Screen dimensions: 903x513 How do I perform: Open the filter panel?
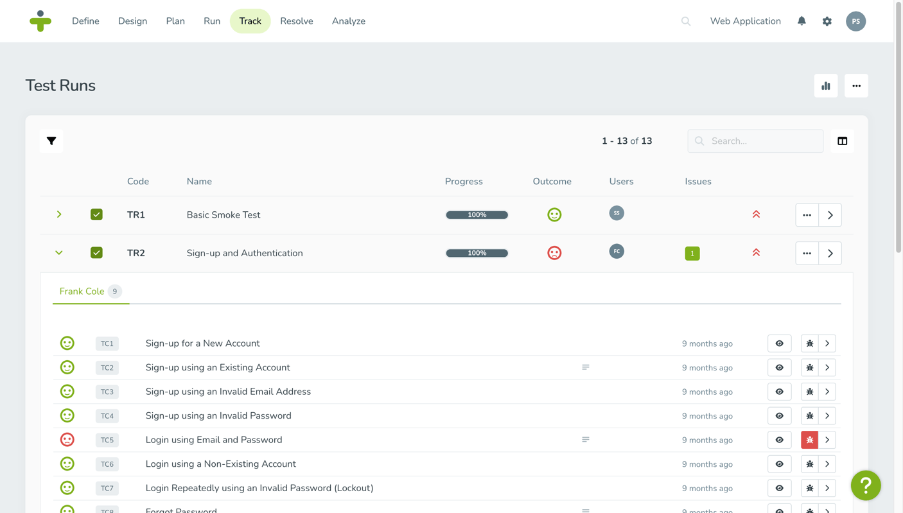[x=51, y=141]
